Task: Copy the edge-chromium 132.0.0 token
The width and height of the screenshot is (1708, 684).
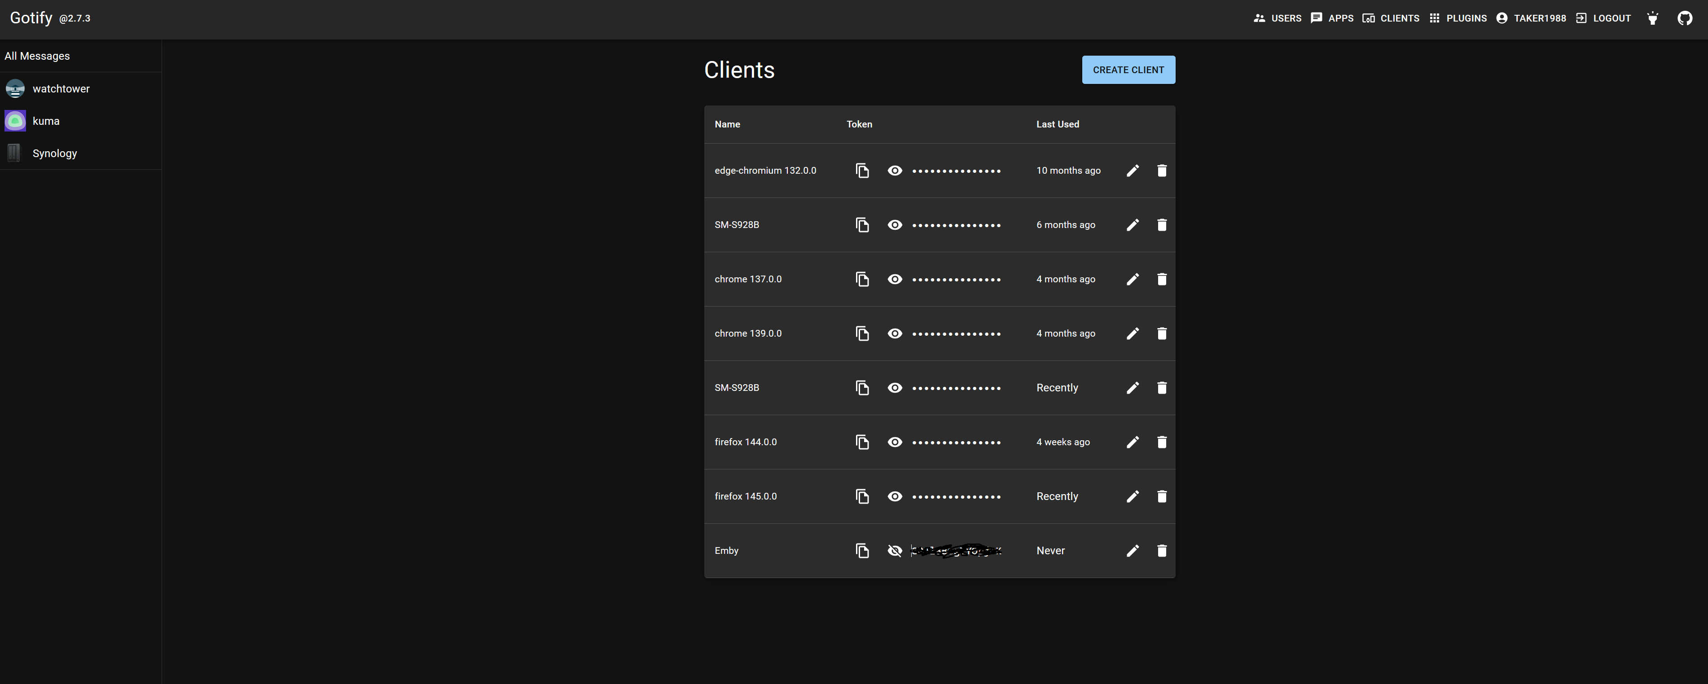Action: (x=862, y=171)
